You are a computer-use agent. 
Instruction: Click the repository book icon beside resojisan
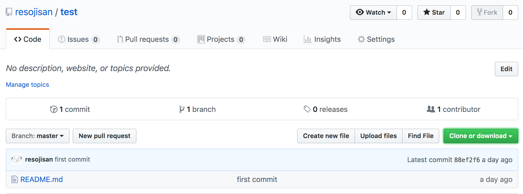pyautogui.click(x=9, y=12)
